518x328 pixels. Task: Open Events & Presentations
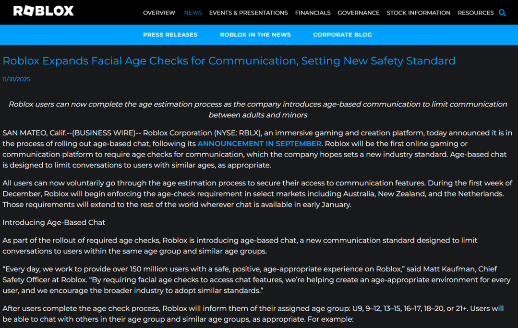248,13
